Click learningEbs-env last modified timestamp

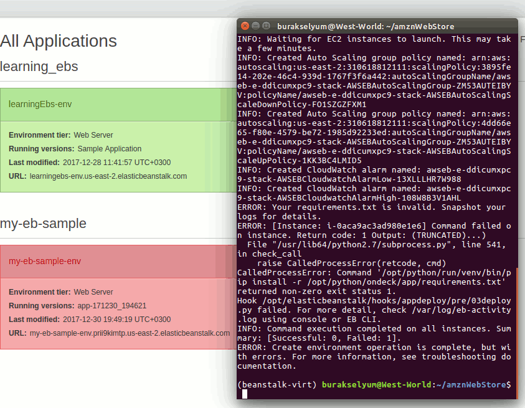(x=116, y=163)
